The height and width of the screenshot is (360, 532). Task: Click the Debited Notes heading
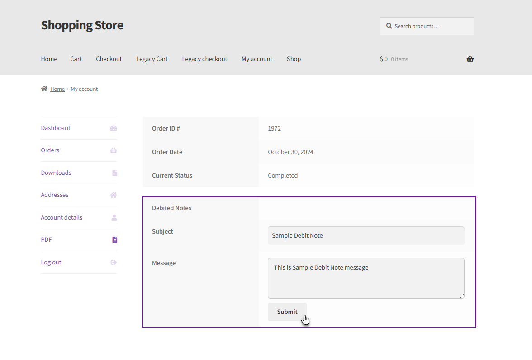tap(172, 208)
